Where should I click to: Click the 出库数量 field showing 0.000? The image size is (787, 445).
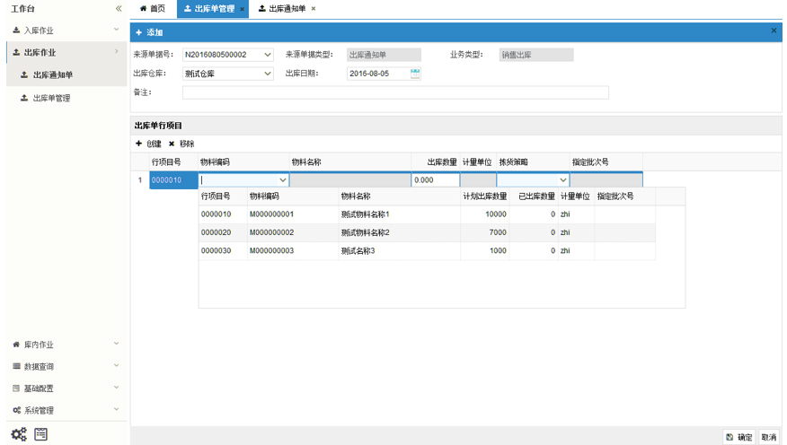(436, 180)
